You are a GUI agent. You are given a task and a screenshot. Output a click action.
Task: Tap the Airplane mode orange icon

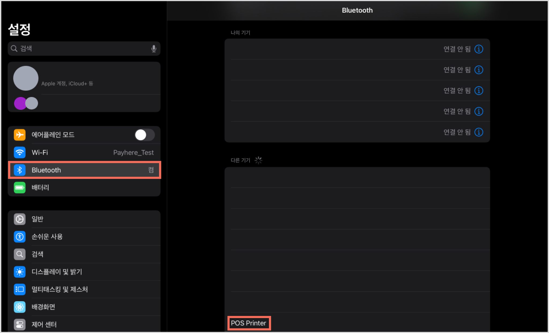tap(20, 135)
